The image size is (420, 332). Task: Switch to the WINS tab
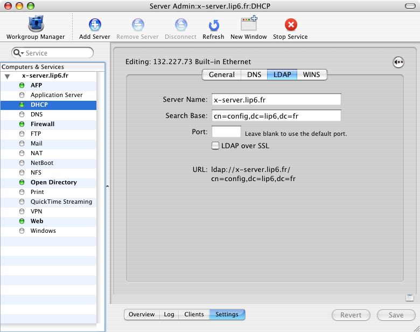click(311, 75)
